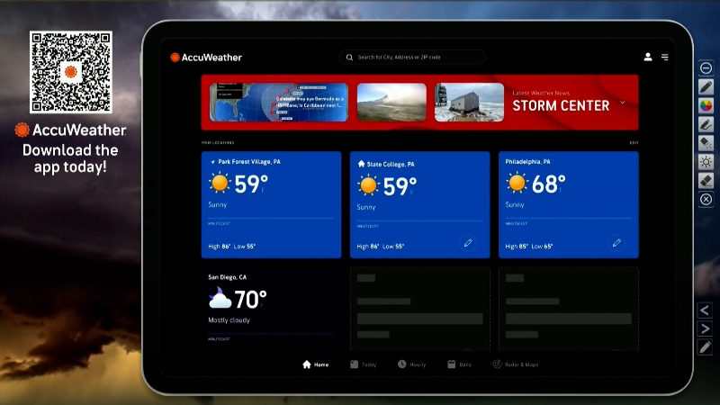Select the pencil drawing tool
This screenshot has height=405, width=720.
coord(706,86)
